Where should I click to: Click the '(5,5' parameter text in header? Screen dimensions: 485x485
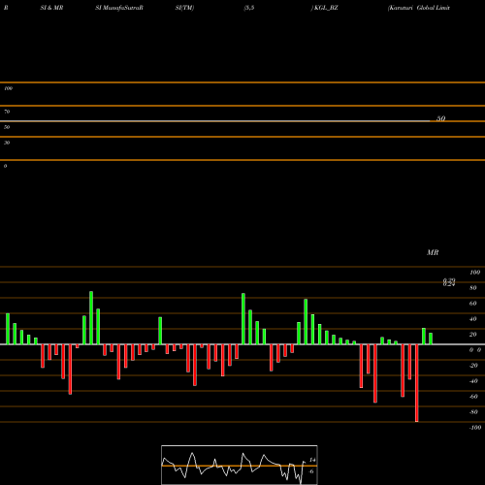tap(249, 8)
